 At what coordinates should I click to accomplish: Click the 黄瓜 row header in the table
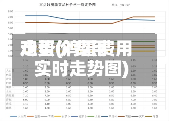tap(9, 104)
